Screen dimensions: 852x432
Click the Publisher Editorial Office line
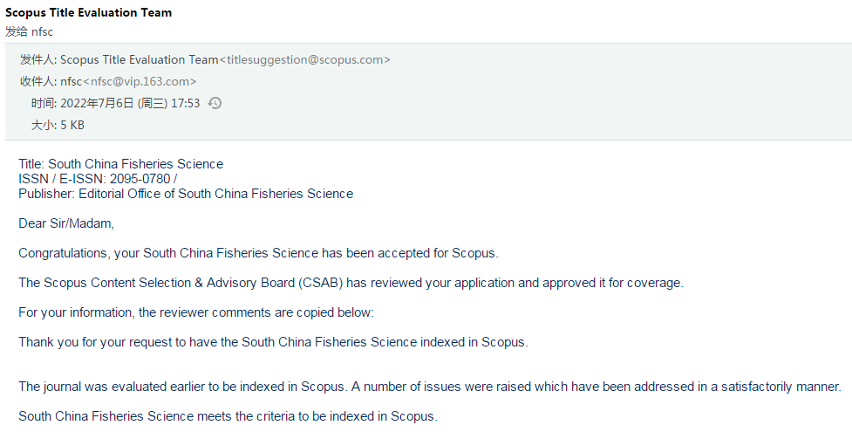[x=186, y=194]
